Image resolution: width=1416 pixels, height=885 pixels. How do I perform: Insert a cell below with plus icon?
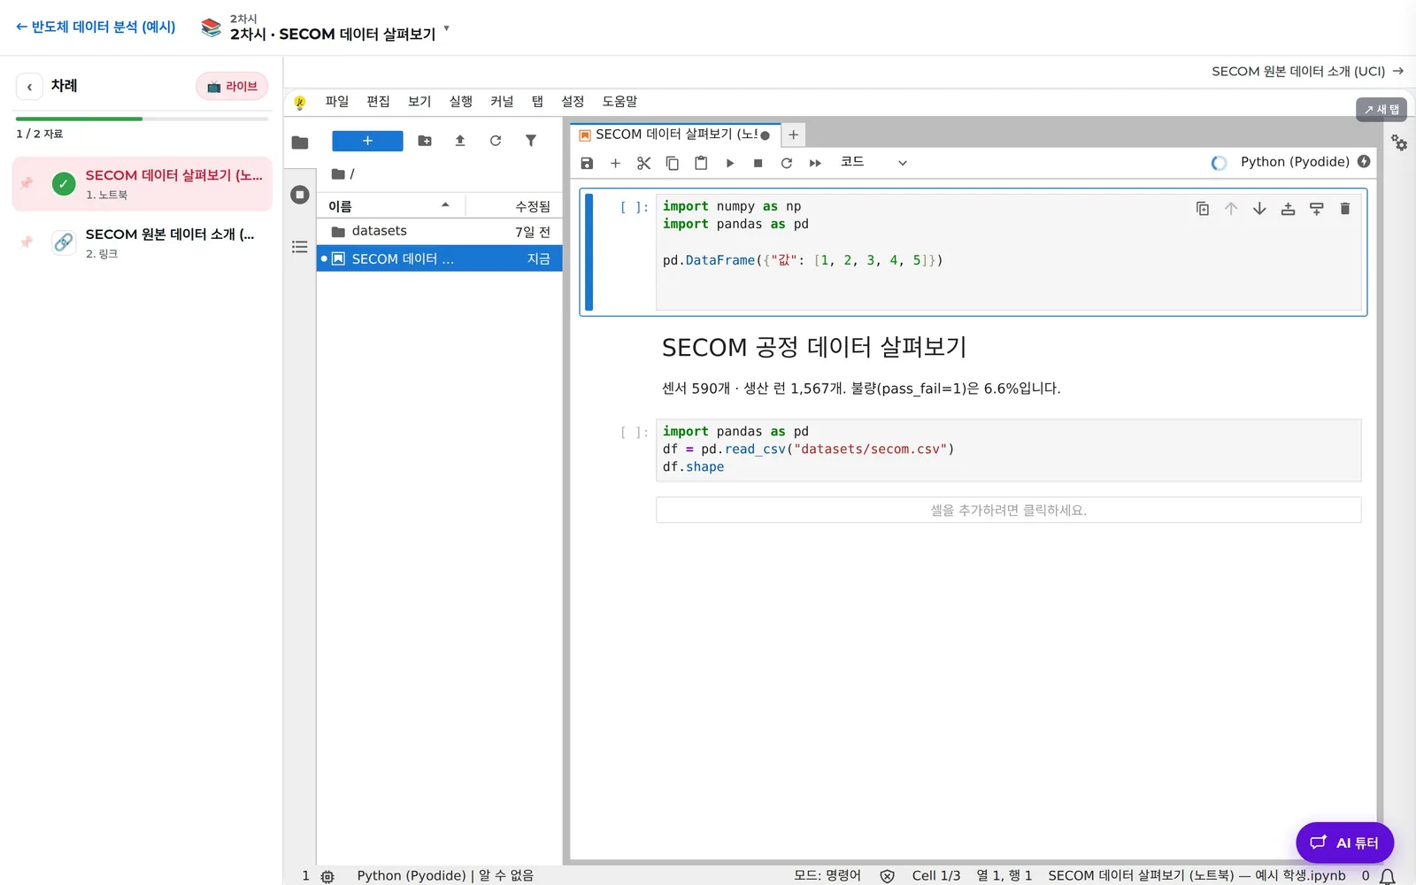tap(615, 163)
